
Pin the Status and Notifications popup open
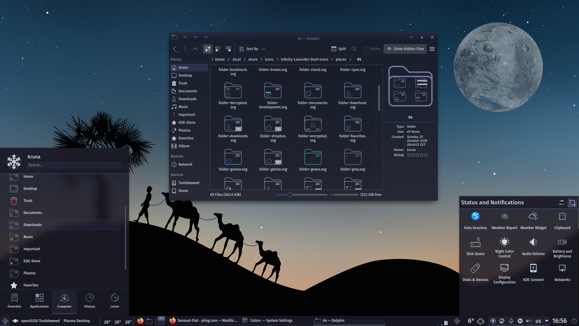coord(572,202)
